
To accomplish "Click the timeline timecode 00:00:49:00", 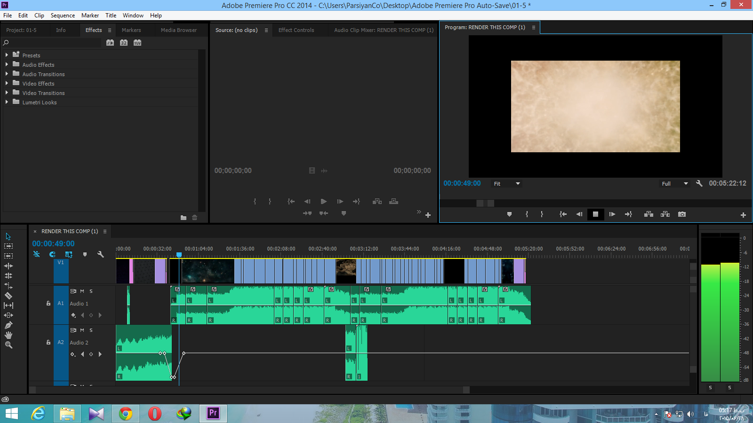I will (x=53, y=243).
